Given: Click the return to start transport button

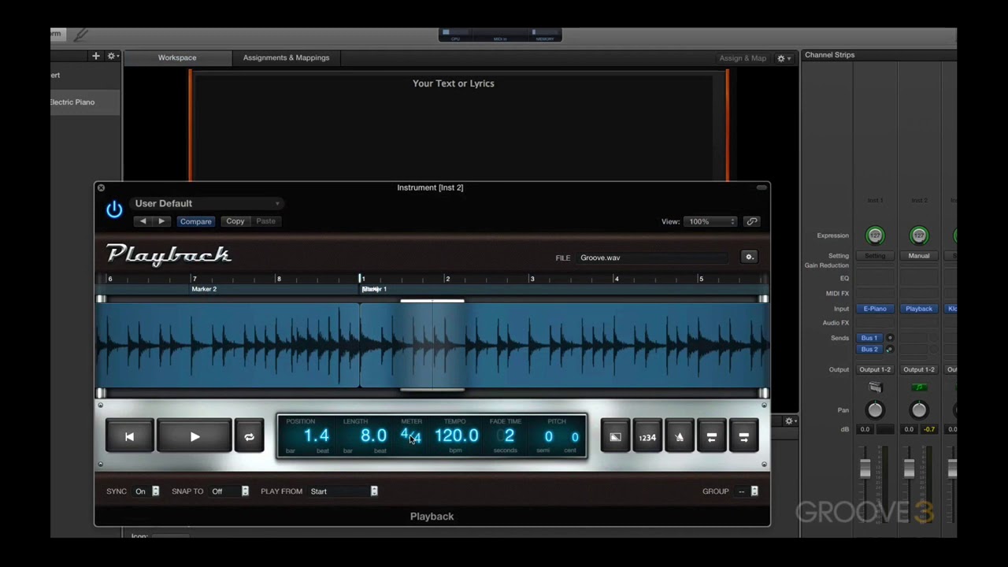Looking at the screenshot, I should [x=130, y=436].
